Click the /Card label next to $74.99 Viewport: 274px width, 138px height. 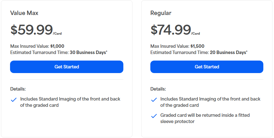(x=196, y=33)
